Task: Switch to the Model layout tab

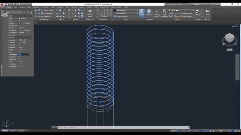Action: 5,130
